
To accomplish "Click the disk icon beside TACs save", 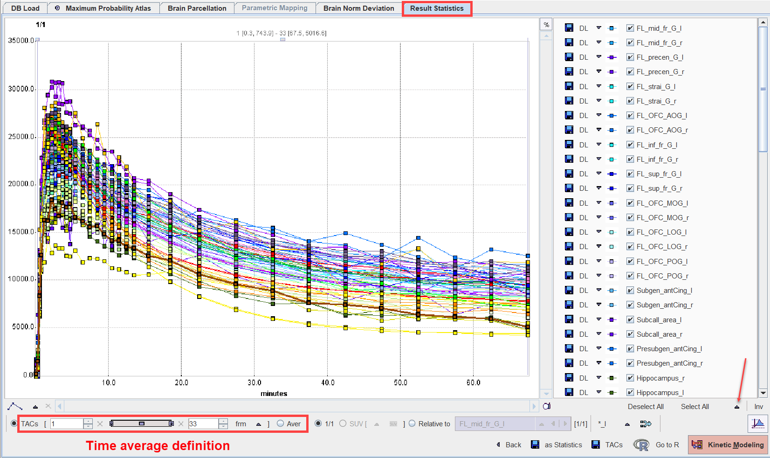I will [596, 444].
